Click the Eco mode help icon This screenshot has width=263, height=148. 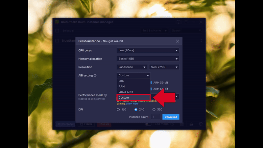[x=172, y=124]
